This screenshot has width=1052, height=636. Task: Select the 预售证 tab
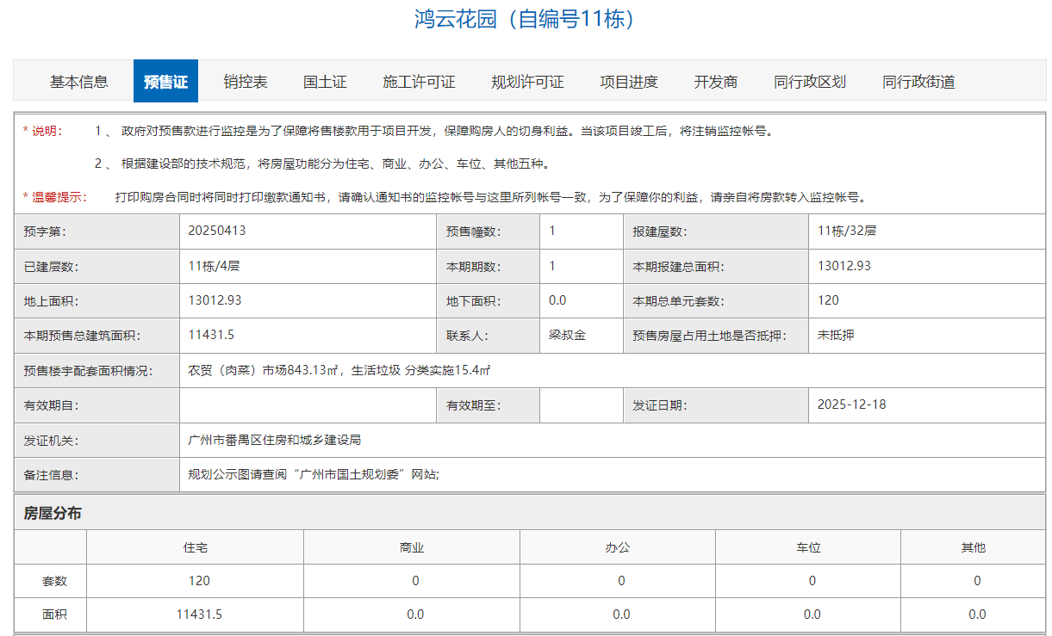click(165, 82)
